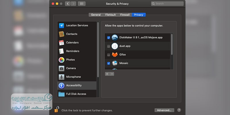Click the Mosaic app icon

(115, 63)
